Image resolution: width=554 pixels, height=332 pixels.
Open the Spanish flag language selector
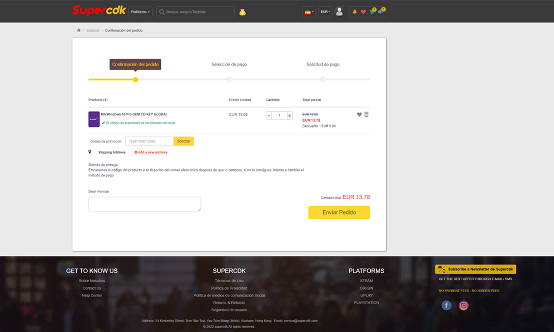pos(308,12)
